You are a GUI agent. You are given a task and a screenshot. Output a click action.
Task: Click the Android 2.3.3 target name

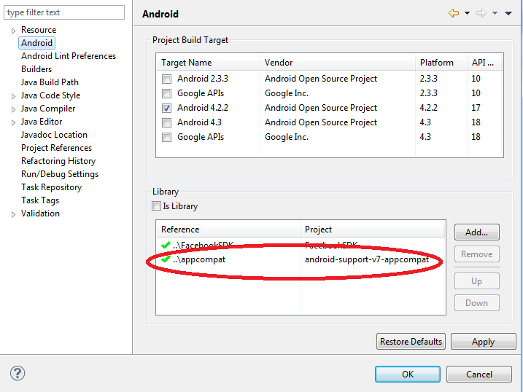pyautogui.click(x=203, y=79)
